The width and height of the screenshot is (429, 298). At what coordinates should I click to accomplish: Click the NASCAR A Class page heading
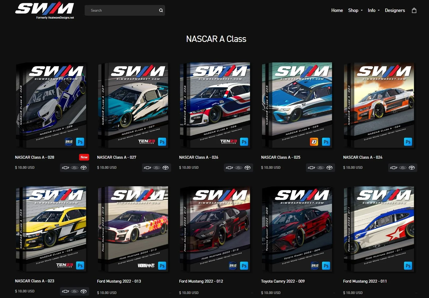(x=216, y=39)
